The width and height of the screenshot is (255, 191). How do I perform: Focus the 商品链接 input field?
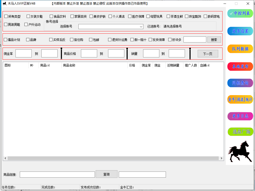coord(57,175)
